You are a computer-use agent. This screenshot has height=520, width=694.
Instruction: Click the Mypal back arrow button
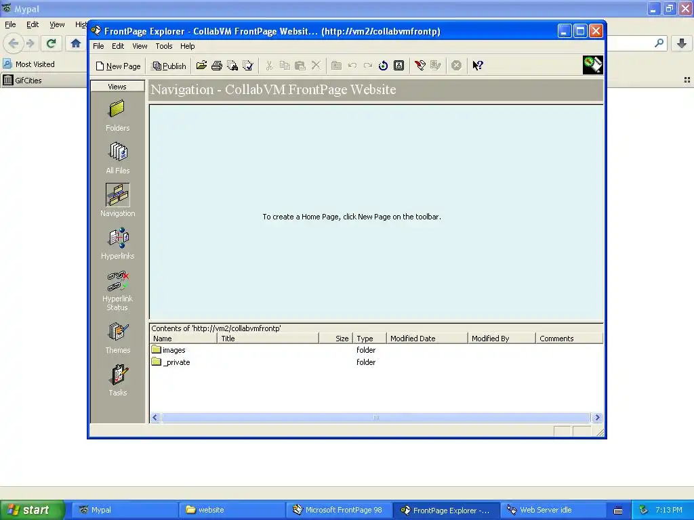pos(14,43)
